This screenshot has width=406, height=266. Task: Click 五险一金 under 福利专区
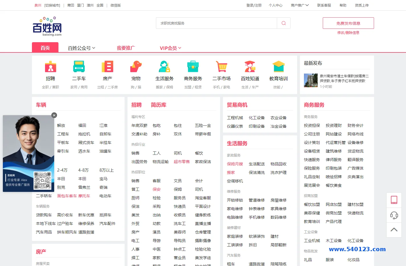[x=203, y=125]
